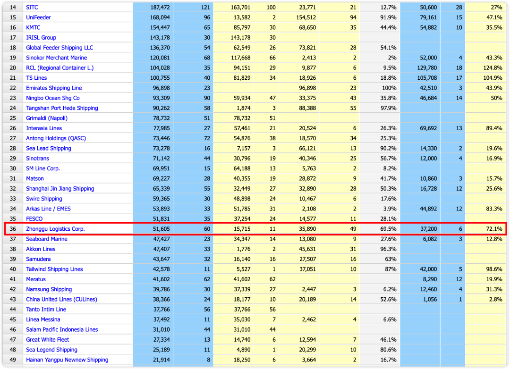510x369 pixels.
Task: Click Hainan Yangpu Newnew Shipping link
Action: point(67,360)
